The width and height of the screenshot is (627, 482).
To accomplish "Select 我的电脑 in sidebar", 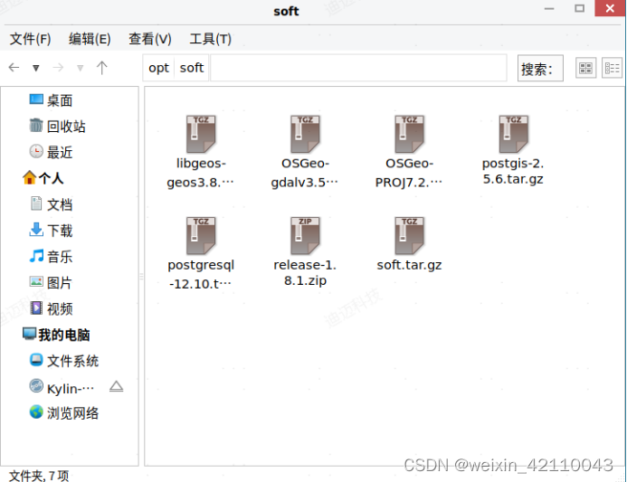I will (x=56, y=335).
